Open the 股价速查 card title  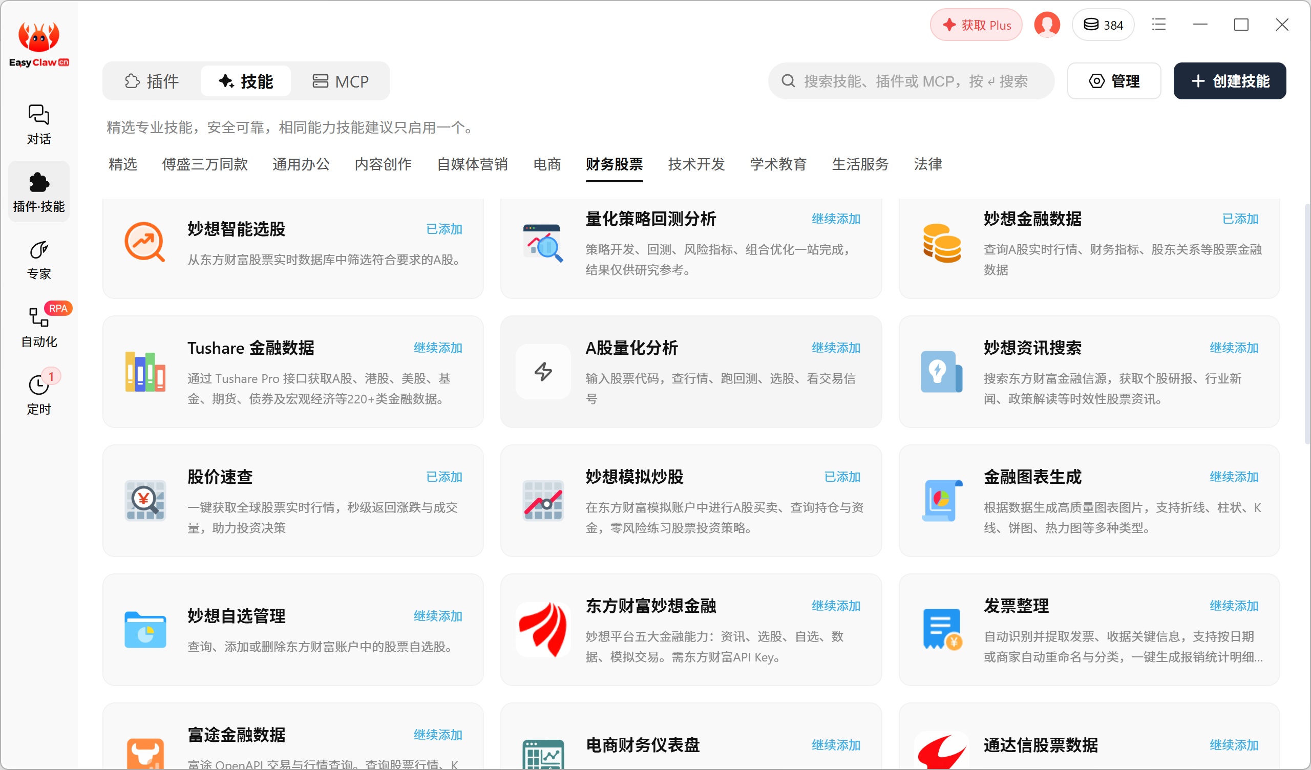click(x=220, y=477)
